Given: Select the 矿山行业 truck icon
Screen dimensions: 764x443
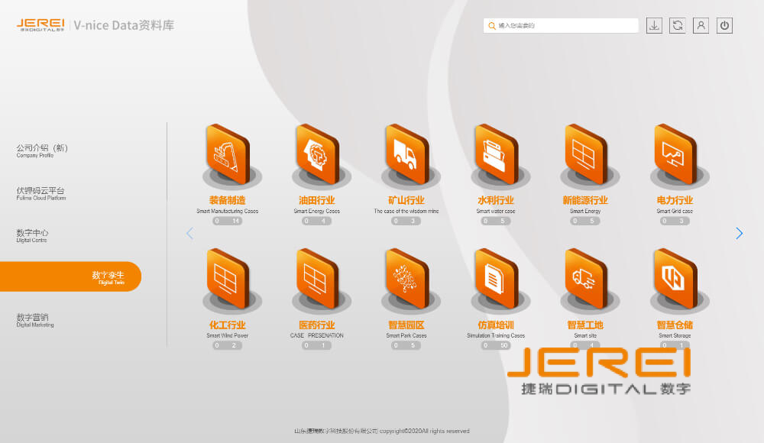Looking at the screenshot, I should (x=406, y=154).
